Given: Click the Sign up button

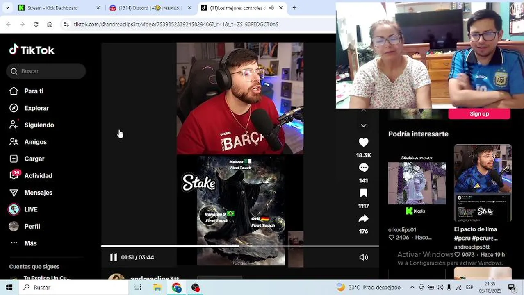Looking at the screenshot, I should click(x=479, y=114).
